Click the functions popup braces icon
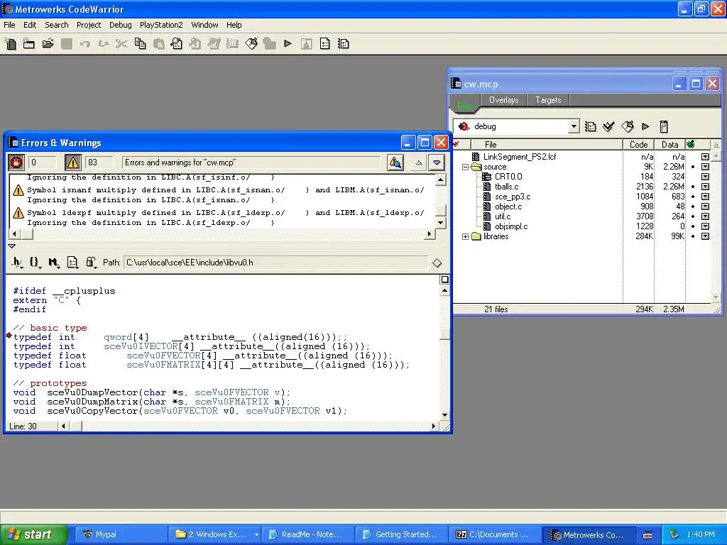727x545 pixels. (x=35, y=263)
